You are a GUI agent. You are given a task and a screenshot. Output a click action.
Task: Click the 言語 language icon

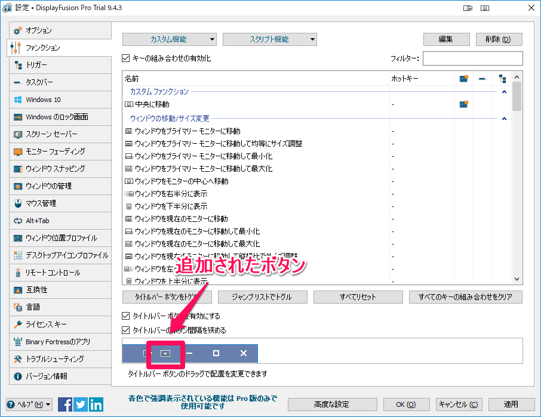(18, 307)
